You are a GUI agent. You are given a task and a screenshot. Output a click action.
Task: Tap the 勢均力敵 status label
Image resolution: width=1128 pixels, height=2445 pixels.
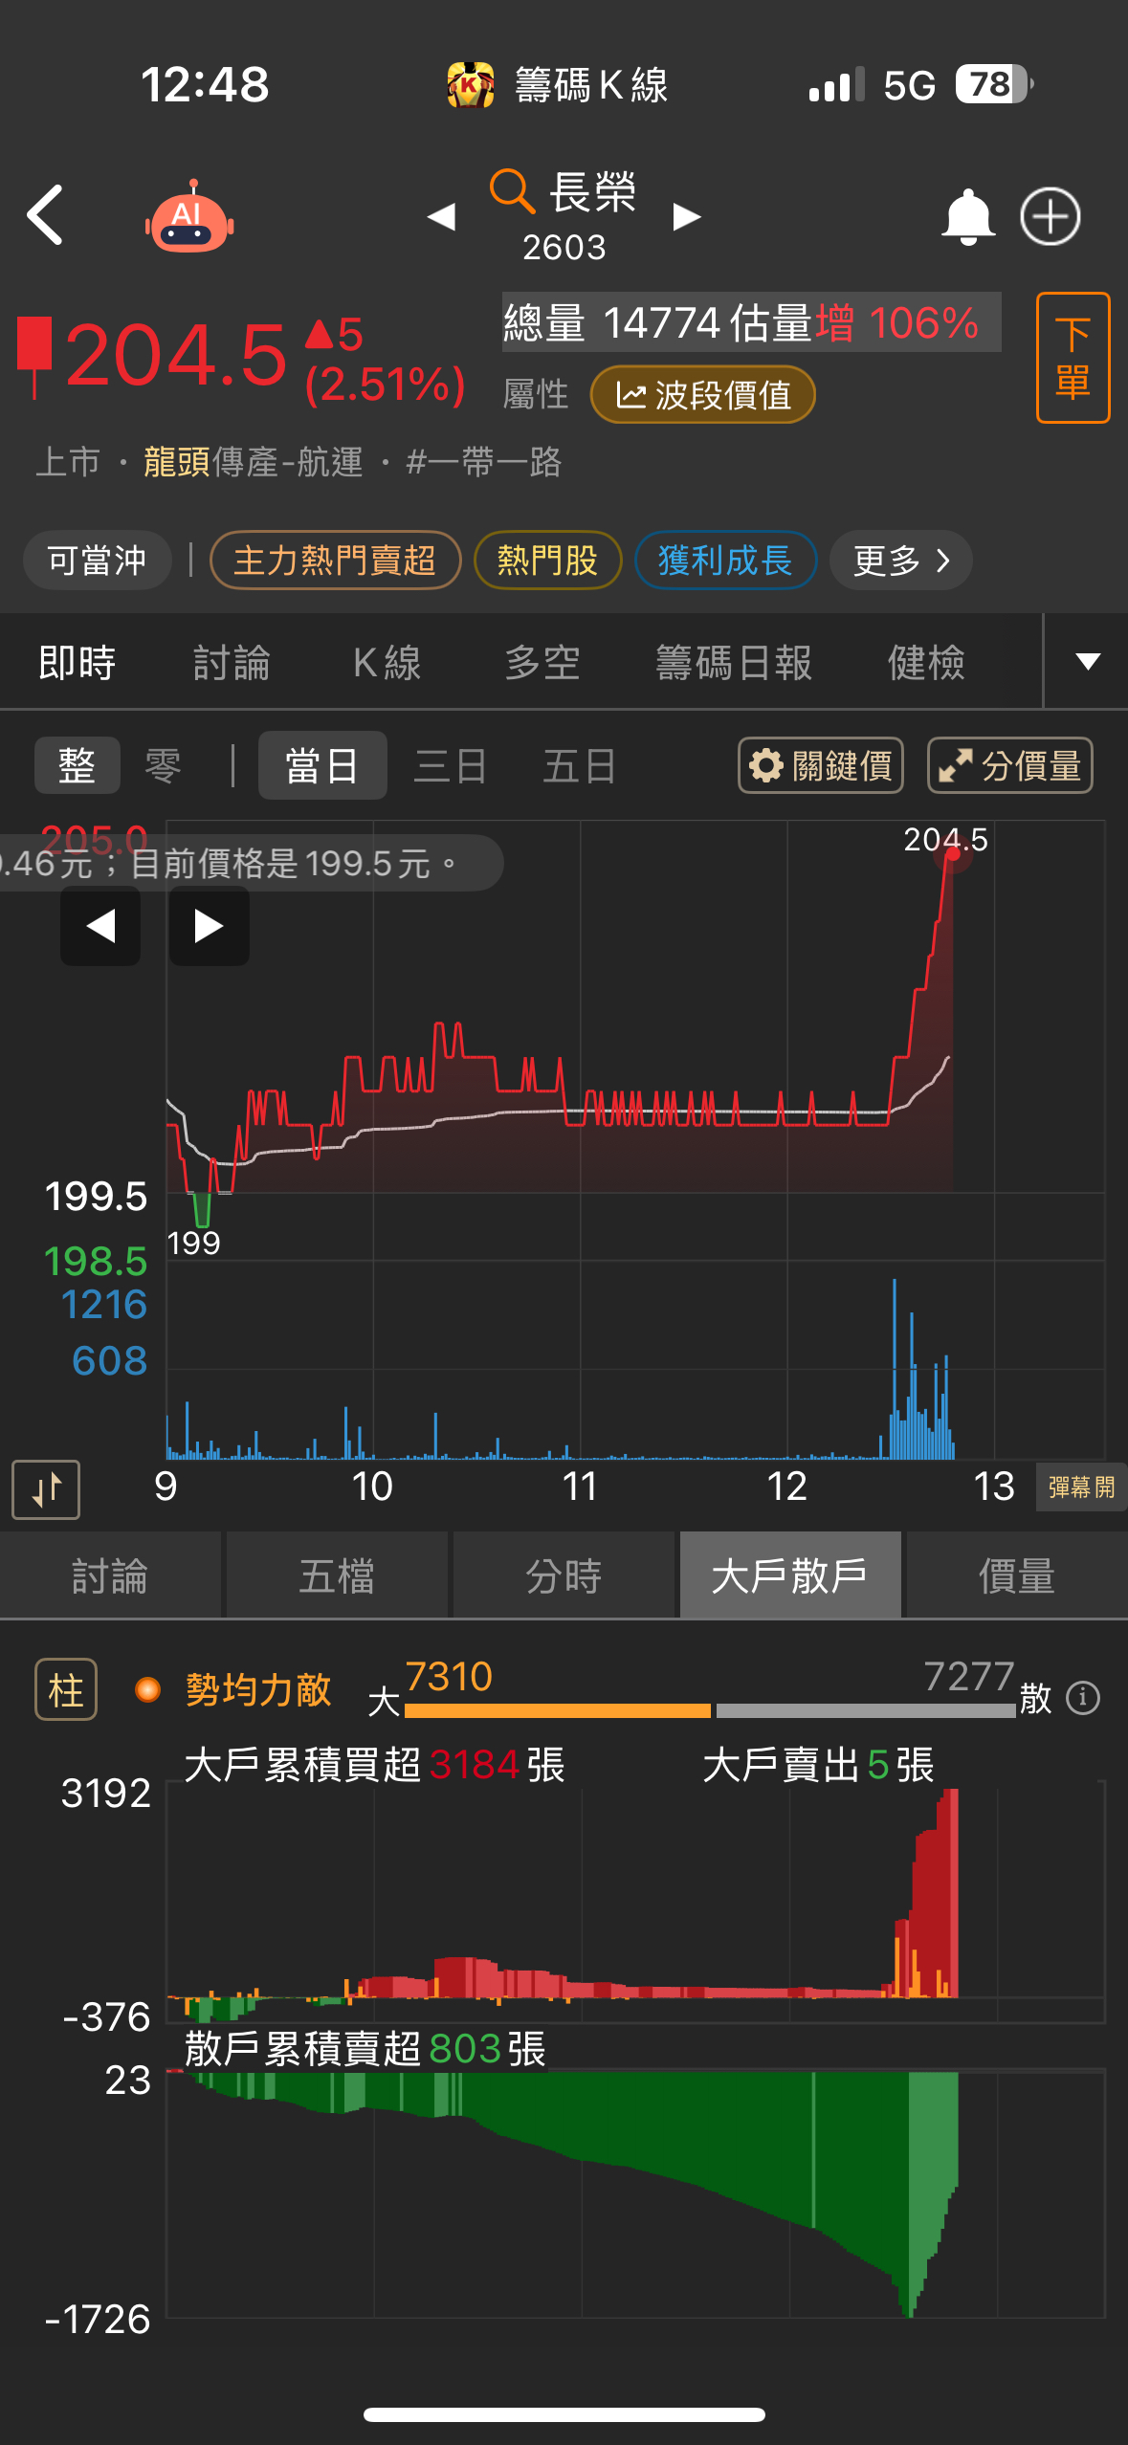[x=258, y=1690]
